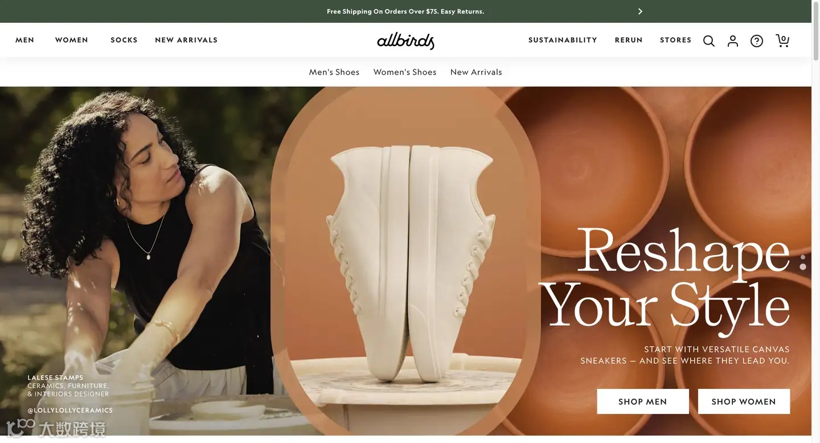This screenshot has width=820, height=443.
Task: Advance the announcement bar with arrow
Action: click(x=640, y=11)
